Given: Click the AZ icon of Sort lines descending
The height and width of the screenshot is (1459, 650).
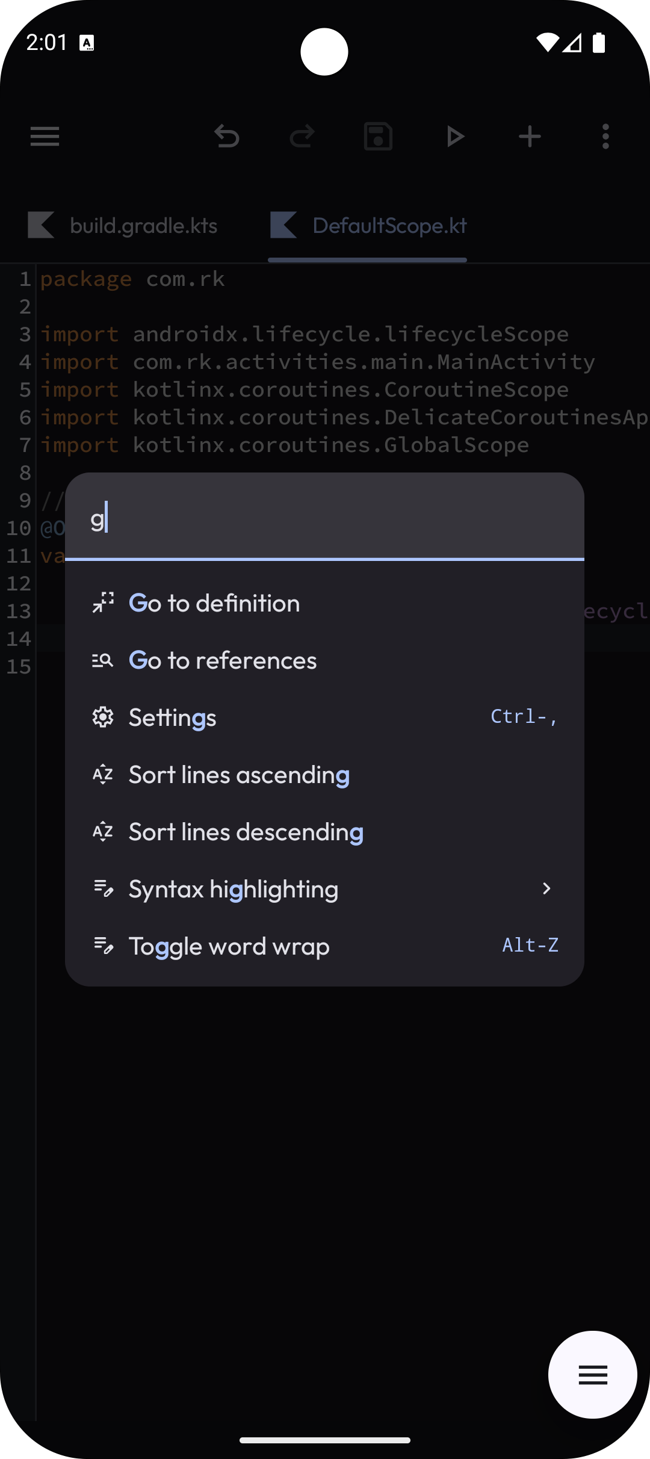Looking at the screenshot, I should [x=103, y=831].
